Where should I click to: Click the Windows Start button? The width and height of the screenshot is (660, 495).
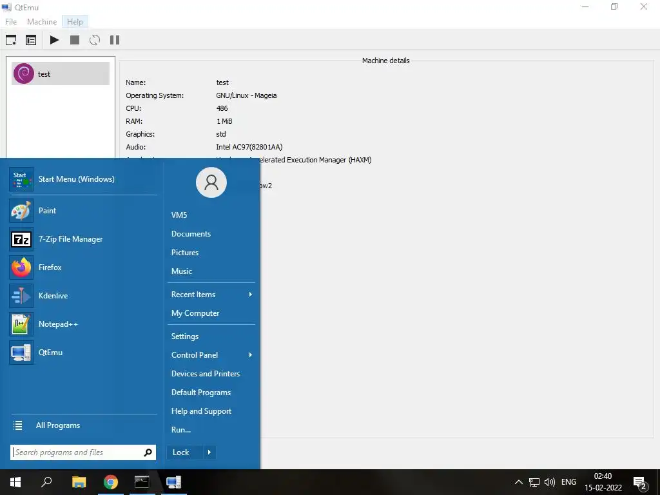coord(15,482)
